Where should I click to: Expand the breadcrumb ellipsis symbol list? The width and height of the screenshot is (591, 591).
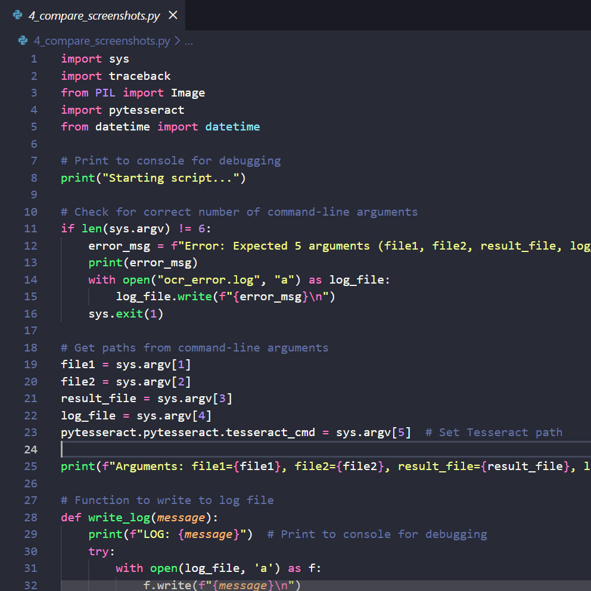(188, 41)
